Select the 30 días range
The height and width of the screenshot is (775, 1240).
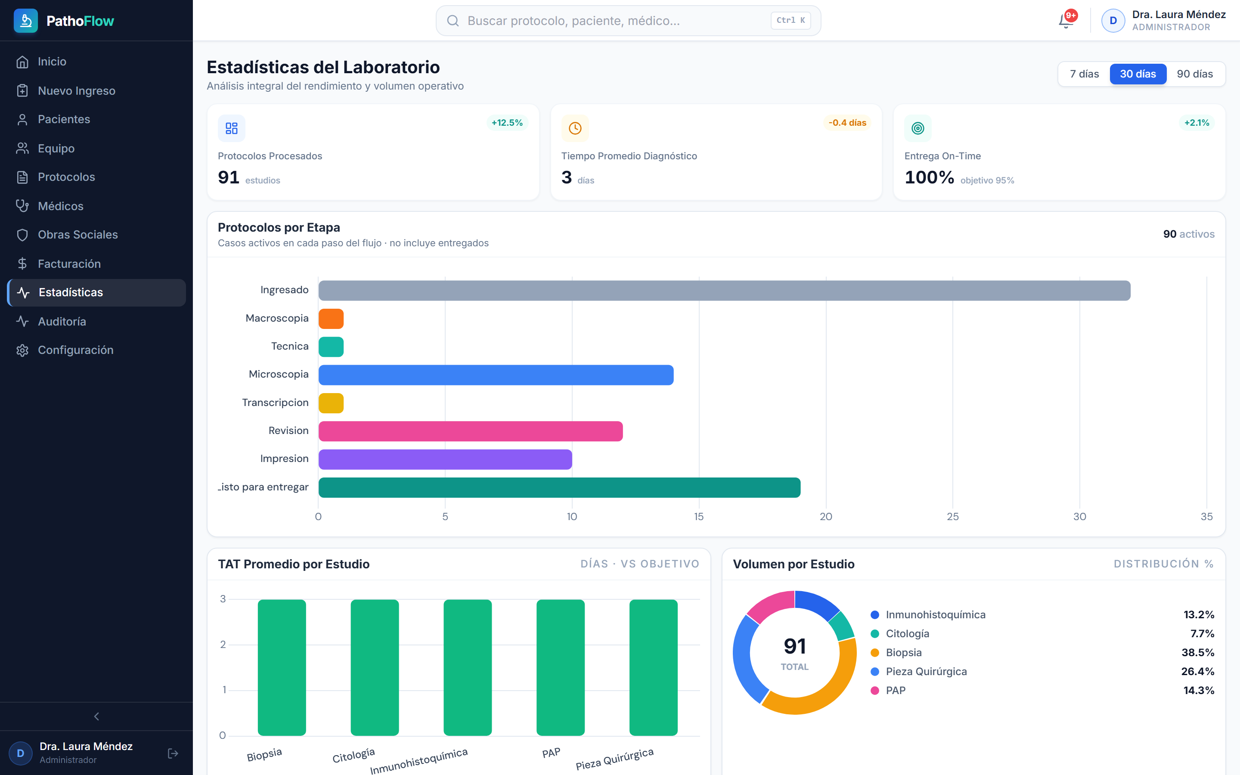pos(1138,74)
